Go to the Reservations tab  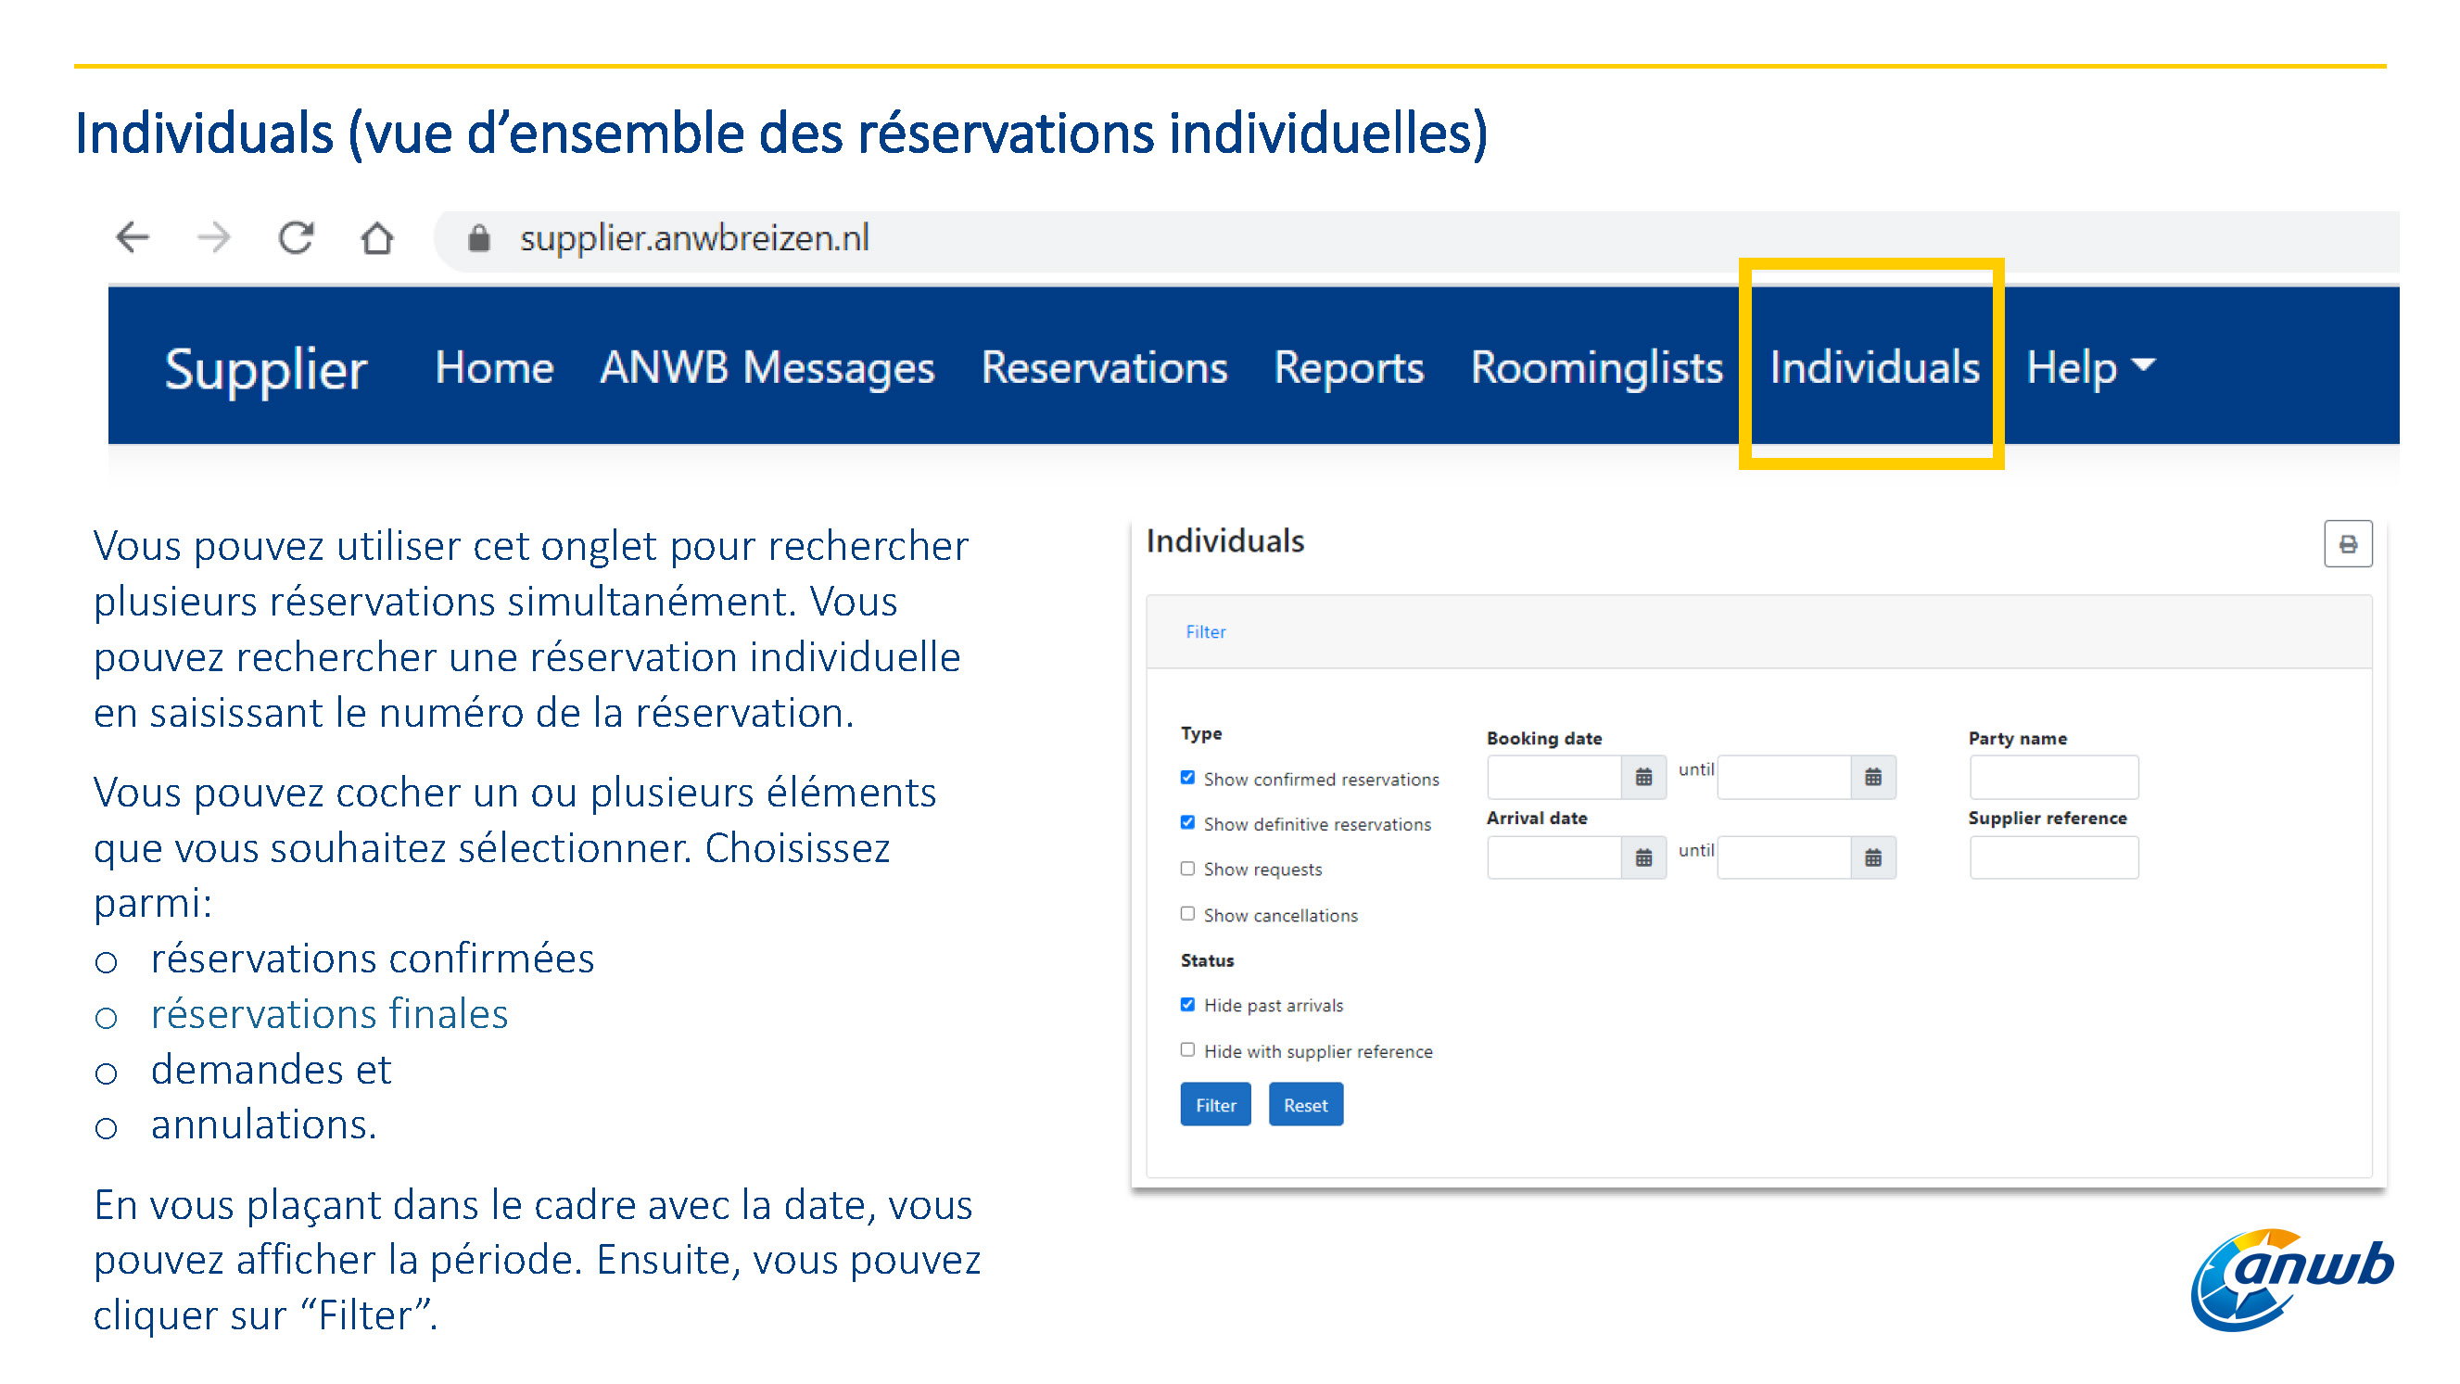coord(1105,368)
